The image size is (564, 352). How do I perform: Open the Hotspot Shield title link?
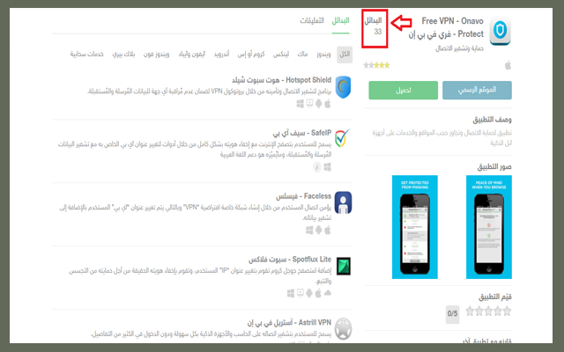pos(282,80)
